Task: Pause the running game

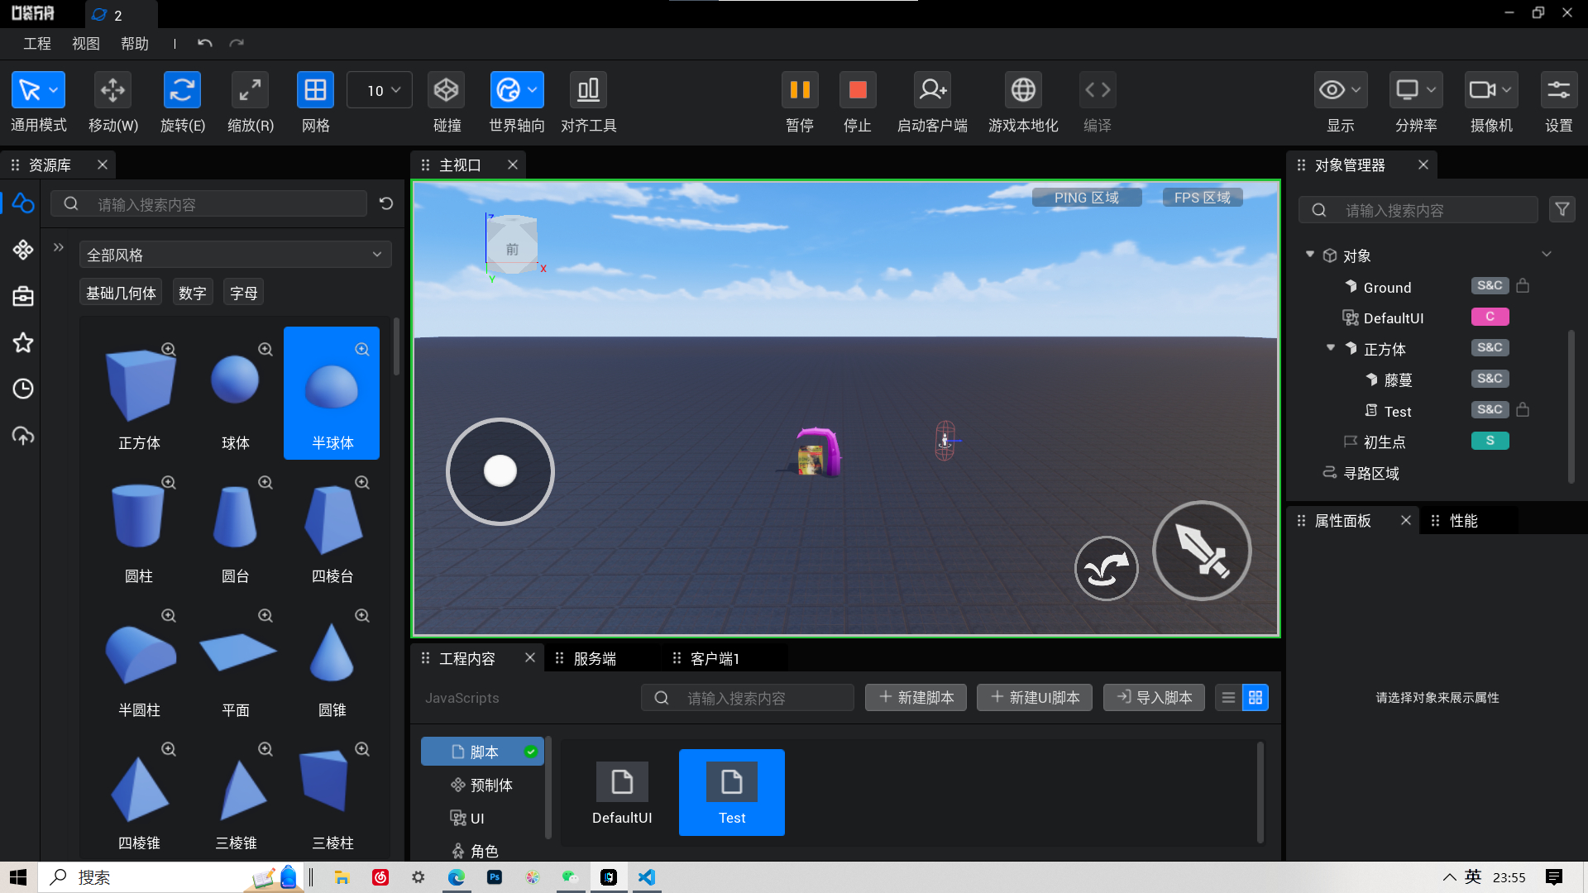Action: 800,90
